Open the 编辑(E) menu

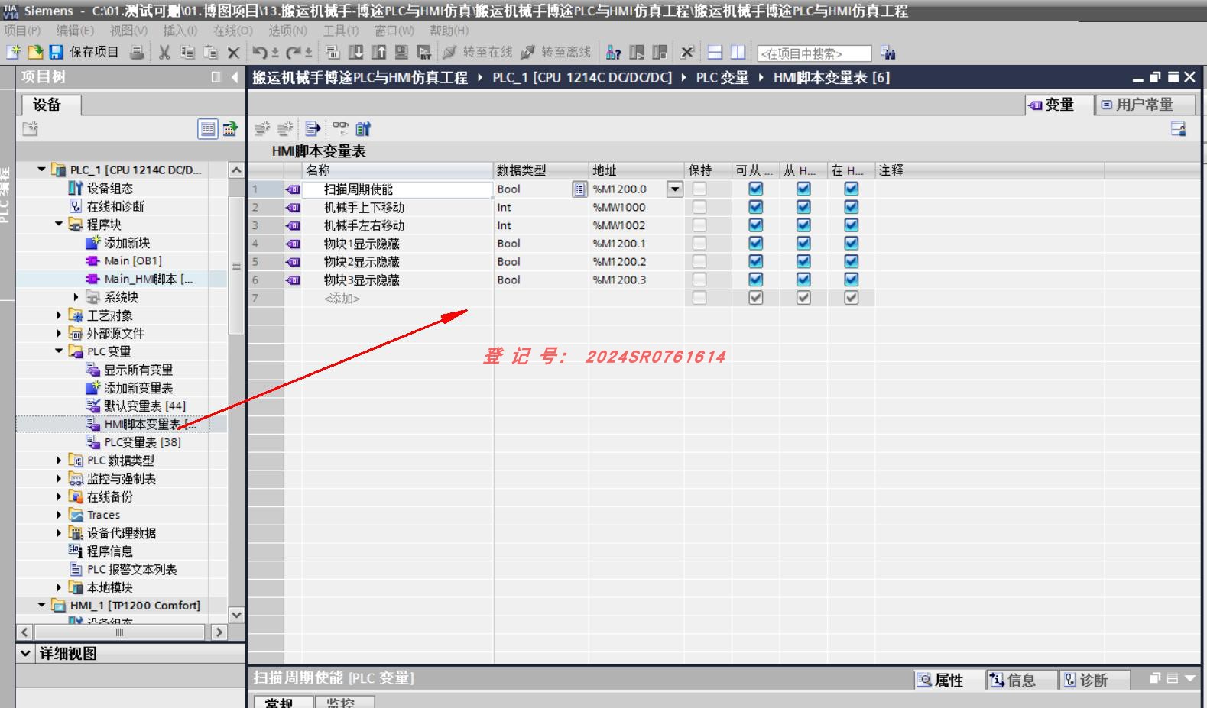[x=75, y=31]
